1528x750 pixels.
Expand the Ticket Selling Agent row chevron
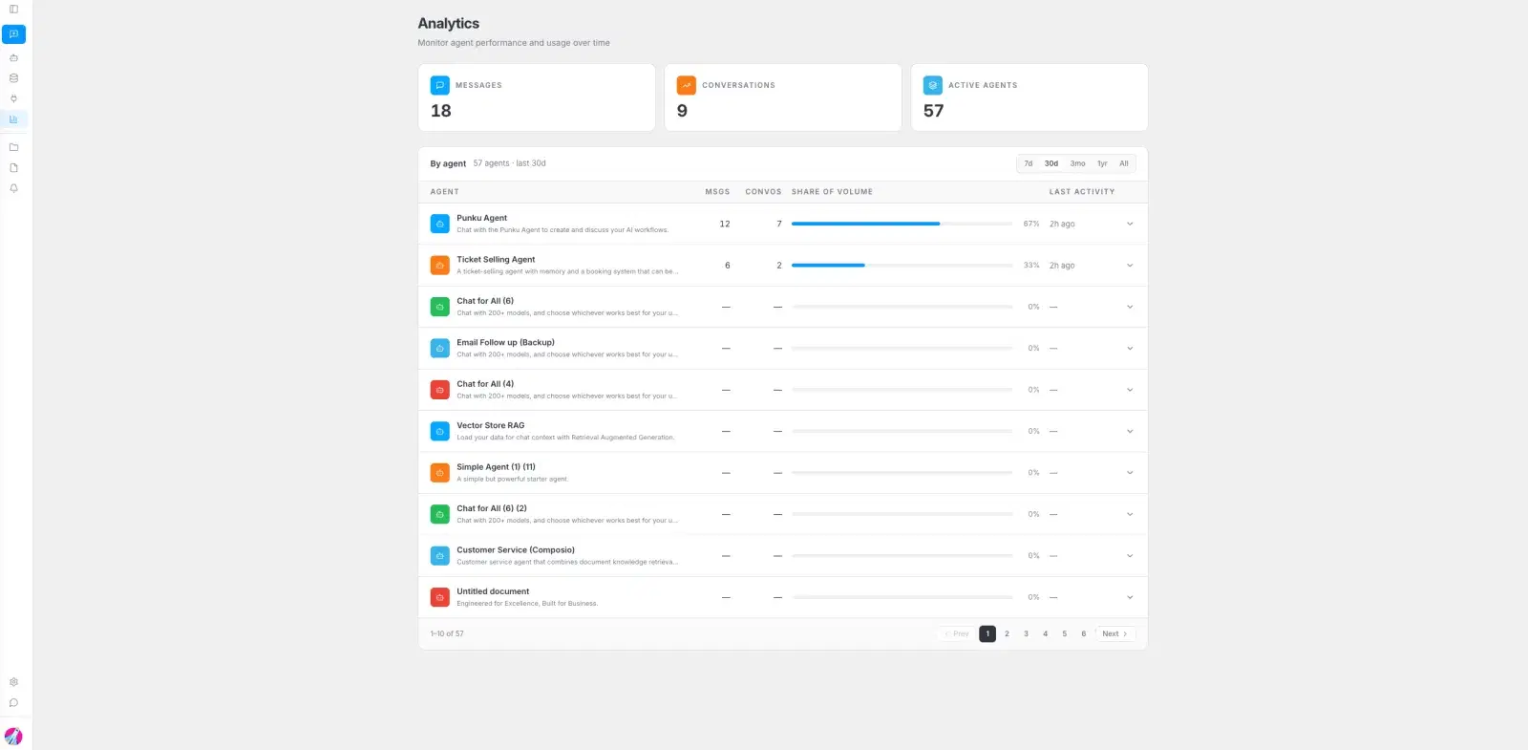(x=1130, y=266)
